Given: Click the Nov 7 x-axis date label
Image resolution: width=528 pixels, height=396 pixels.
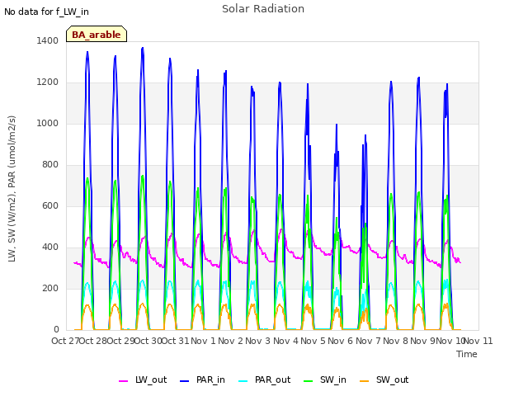Looking at the screenshot, I should [368, 341].
